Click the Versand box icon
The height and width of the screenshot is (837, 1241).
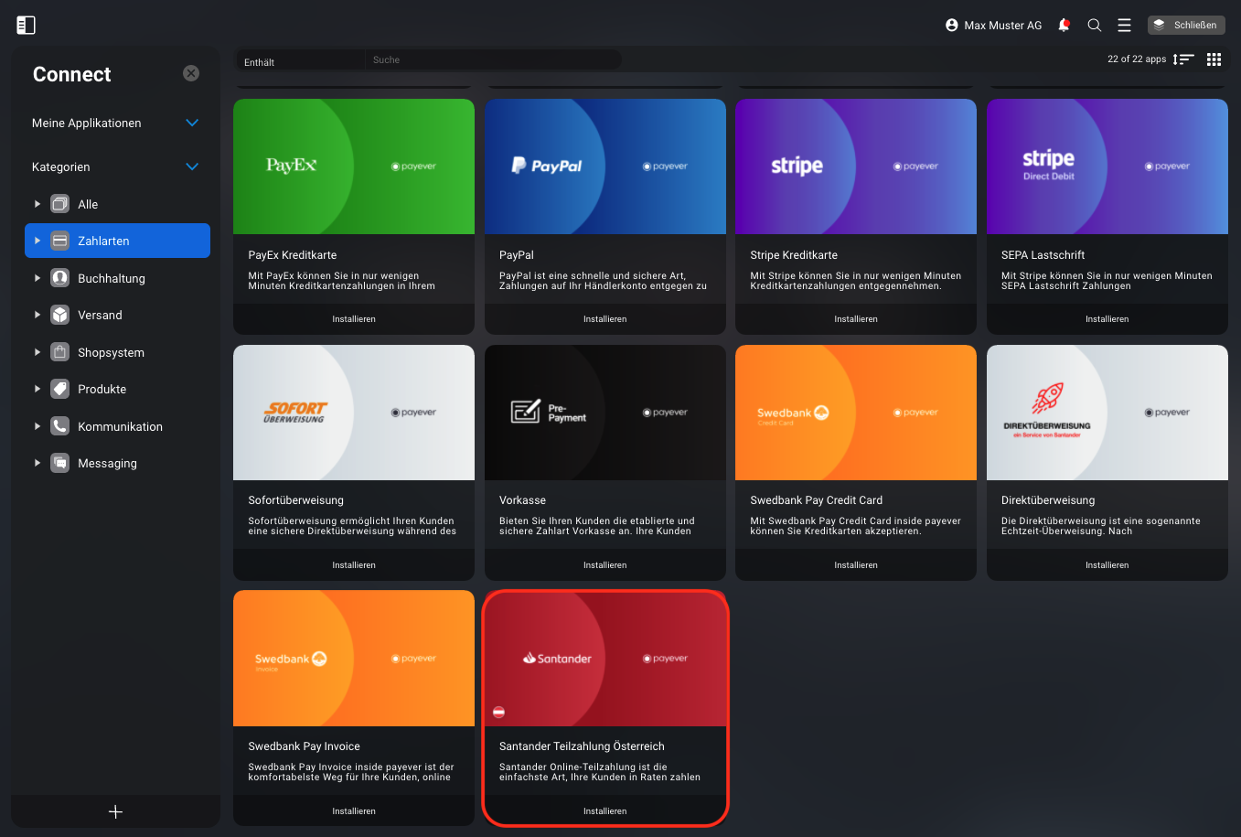point(60,315)
